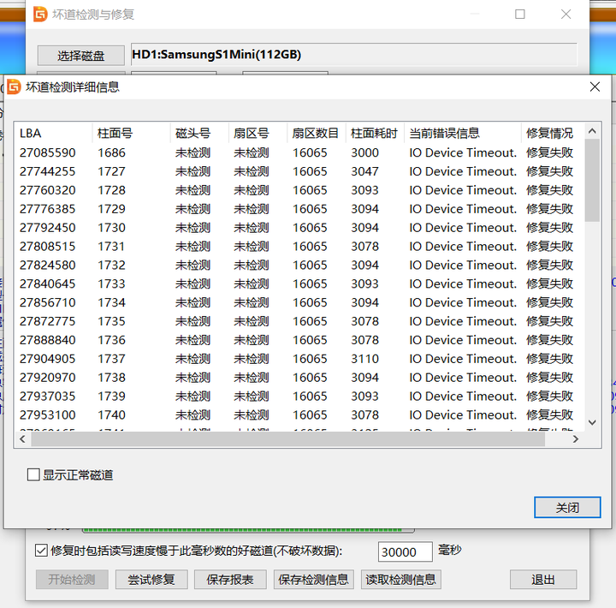Click the 读取检测信息 button
Screen dimensions: 616x608
pyautogui.click(x=400, y=579)
